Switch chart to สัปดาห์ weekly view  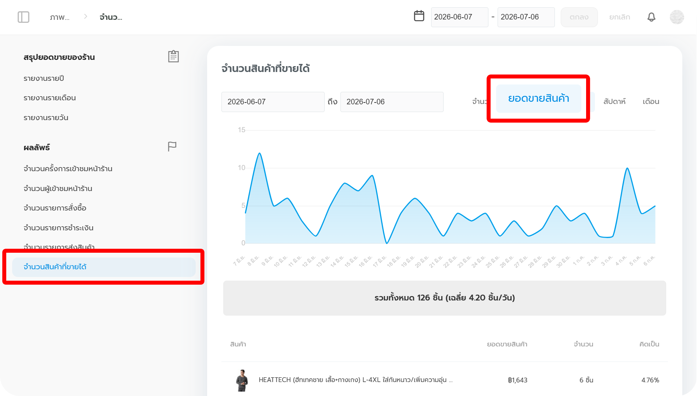[x=614, y=101]
